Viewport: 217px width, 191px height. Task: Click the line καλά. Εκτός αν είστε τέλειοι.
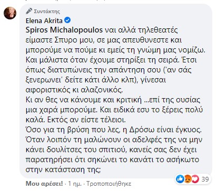[76, 120]
